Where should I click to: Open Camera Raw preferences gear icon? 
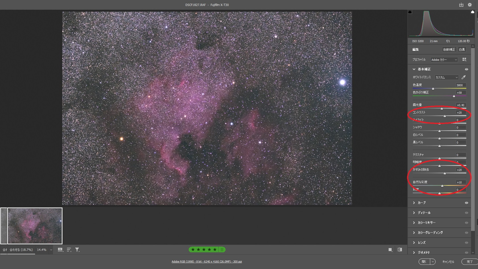pyautogui.click(x=470, y=5)
